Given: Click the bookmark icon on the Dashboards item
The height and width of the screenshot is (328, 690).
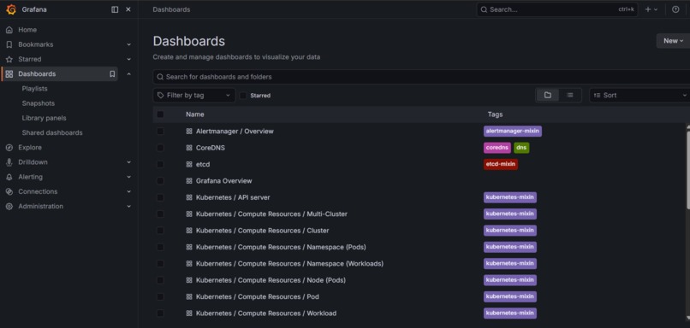Looking at the screenshot, I should [x=112, y=74].
